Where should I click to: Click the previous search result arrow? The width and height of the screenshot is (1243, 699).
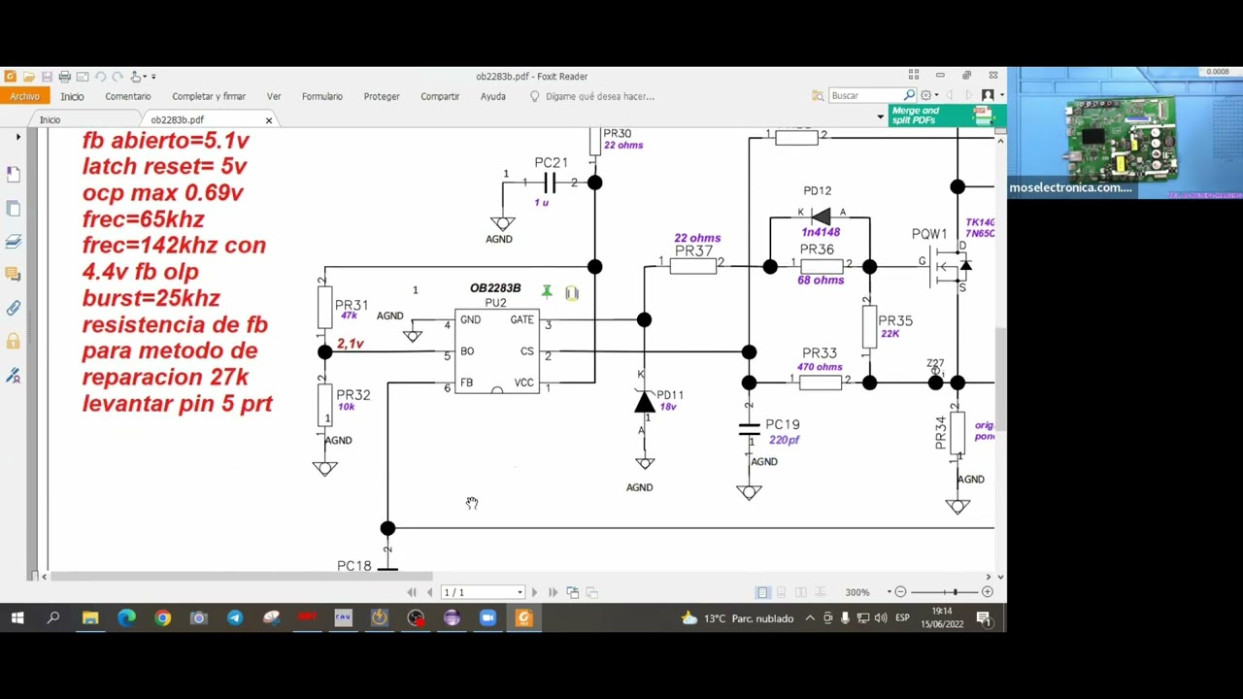(x=950, y=95)
